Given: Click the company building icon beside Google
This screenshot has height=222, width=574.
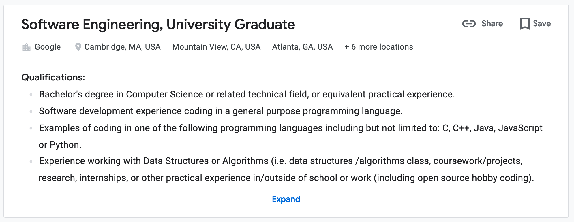Looking at the screenshot, I should pyautogui.click(x=26, y=47).
